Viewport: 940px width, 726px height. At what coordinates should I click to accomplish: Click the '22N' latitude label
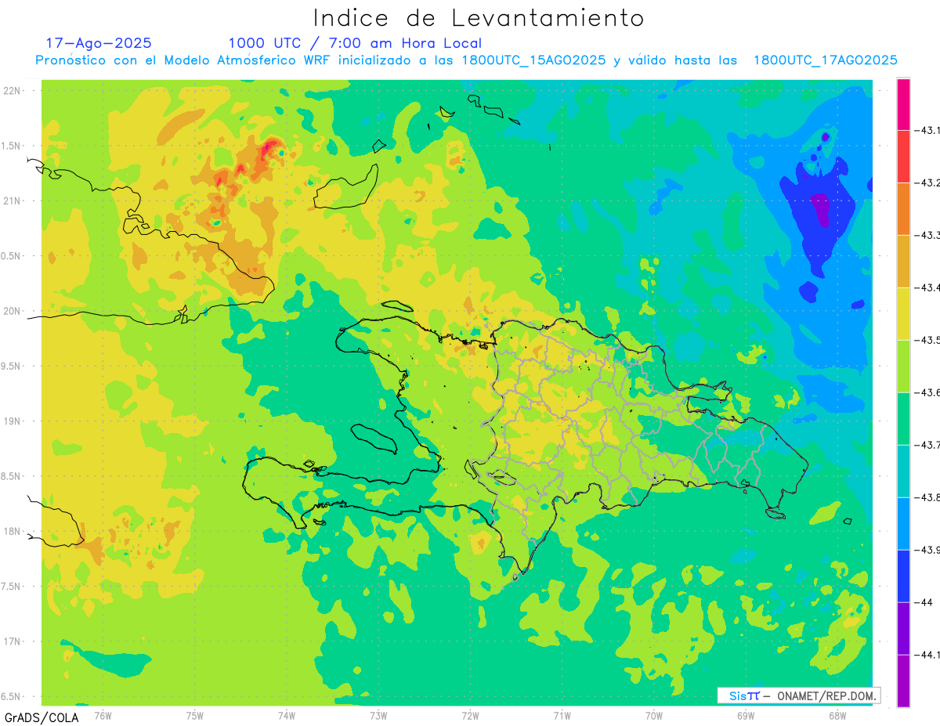[x=13, y=91]
